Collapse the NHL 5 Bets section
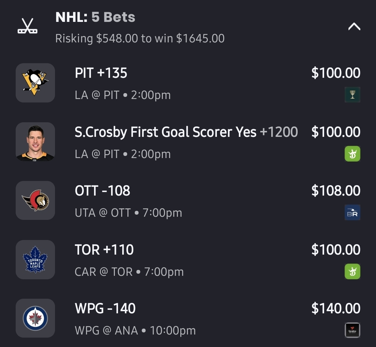Image resolution: width=376 pixels, height=347 pixels. [x=354, y=27]
